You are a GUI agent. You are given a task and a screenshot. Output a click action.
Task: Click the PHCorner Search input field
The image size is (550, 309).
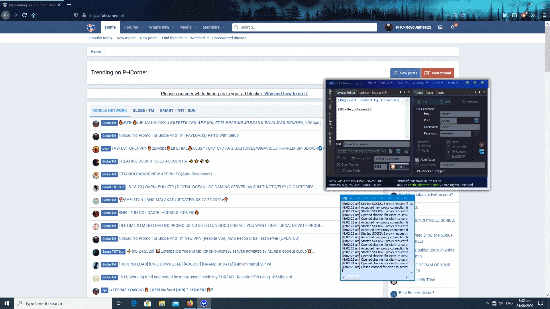coord(305,27)
